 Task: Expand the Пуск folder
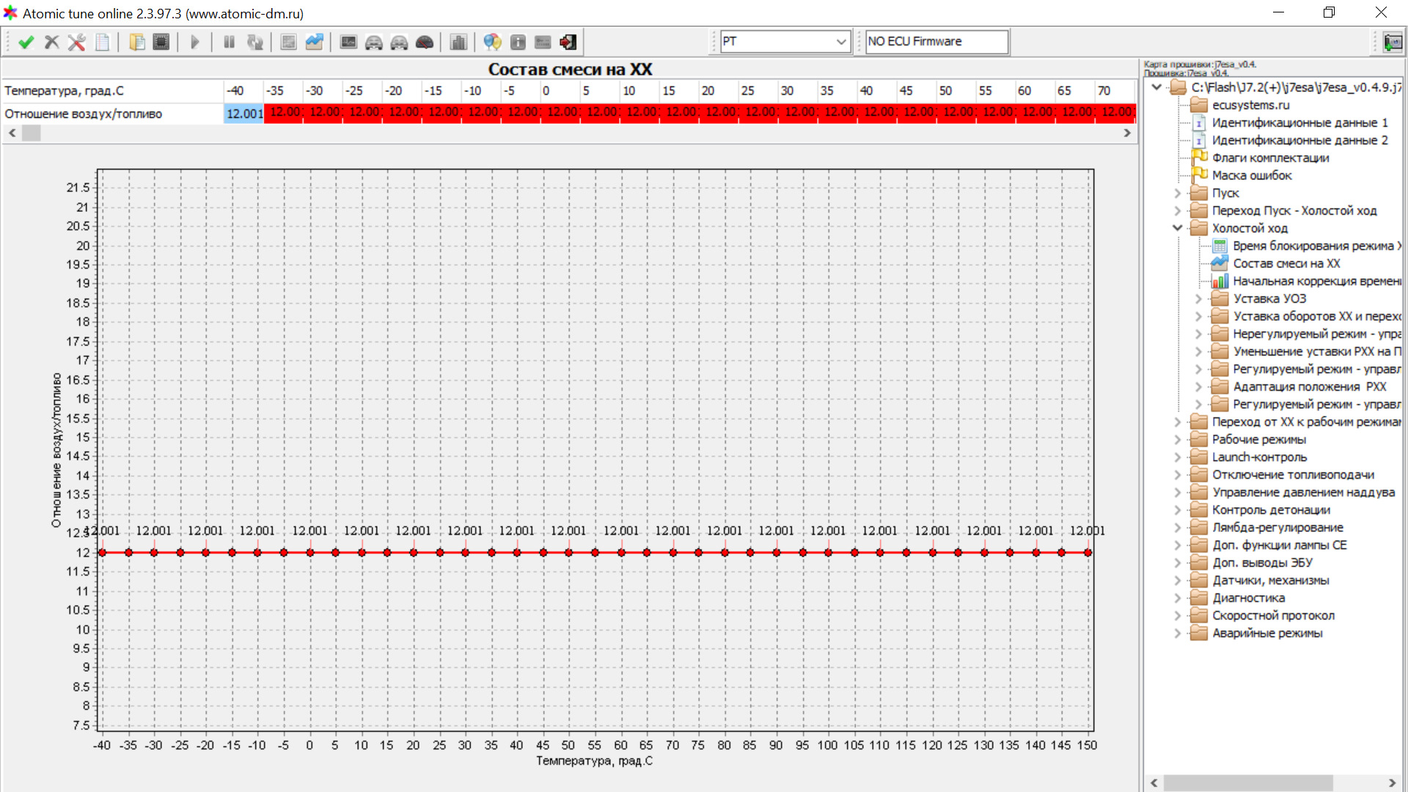(1178, 194)
